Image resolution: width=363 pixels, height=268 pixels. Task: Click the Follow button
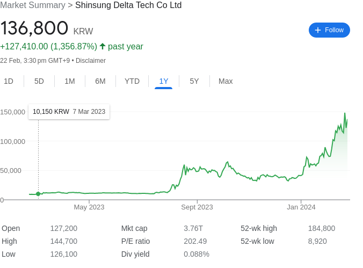pyautogui.click(x=329, y=30)
